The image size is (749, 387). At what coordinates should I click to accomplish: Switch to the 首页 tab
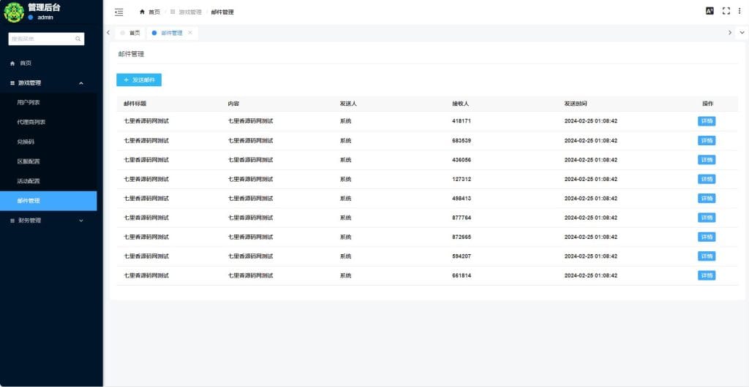(131, 33)
